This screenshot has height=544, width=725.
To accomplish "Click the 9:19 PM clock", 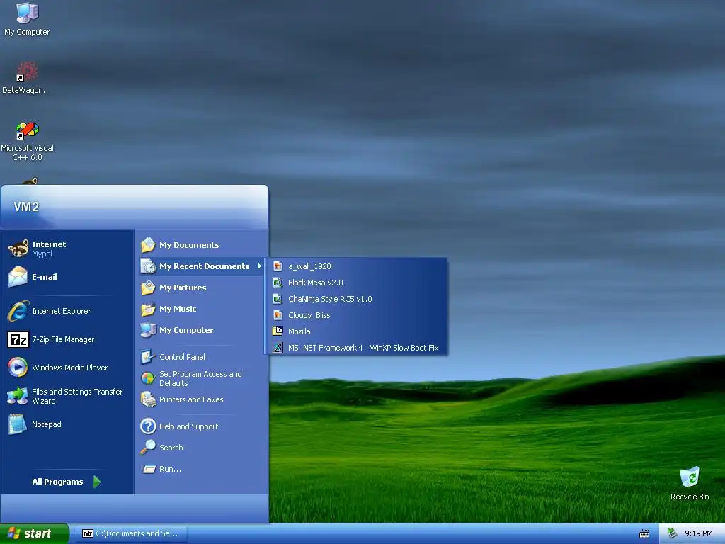I will point(699,533).
